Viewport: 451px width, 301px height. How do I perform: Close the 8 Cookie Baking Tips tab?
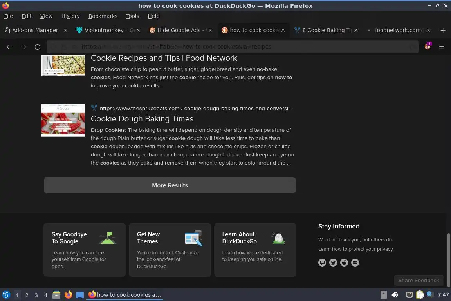pos(356,30)
